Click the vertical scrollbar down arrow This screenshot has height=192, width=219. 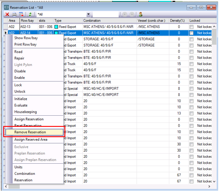click(x=214, y=181)
